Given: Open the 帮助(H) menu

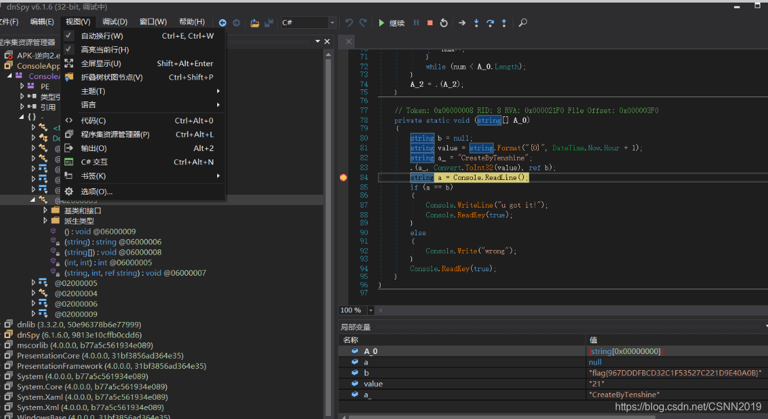Looking at the screenshot, I should (x=192, y=22).
